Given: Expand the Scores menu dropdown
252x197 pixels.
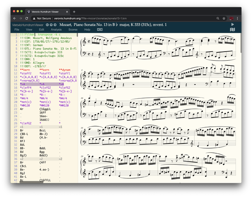Looking at the screenshot, I should coord(73,30).
